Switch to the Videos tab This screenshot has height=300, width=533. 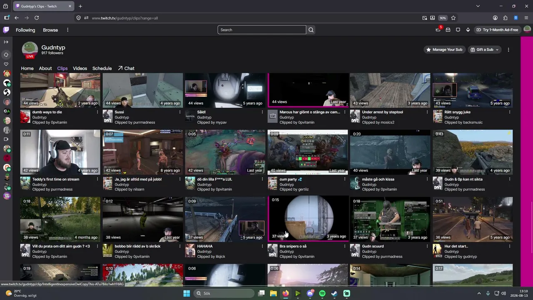click(x=80, y=68)
